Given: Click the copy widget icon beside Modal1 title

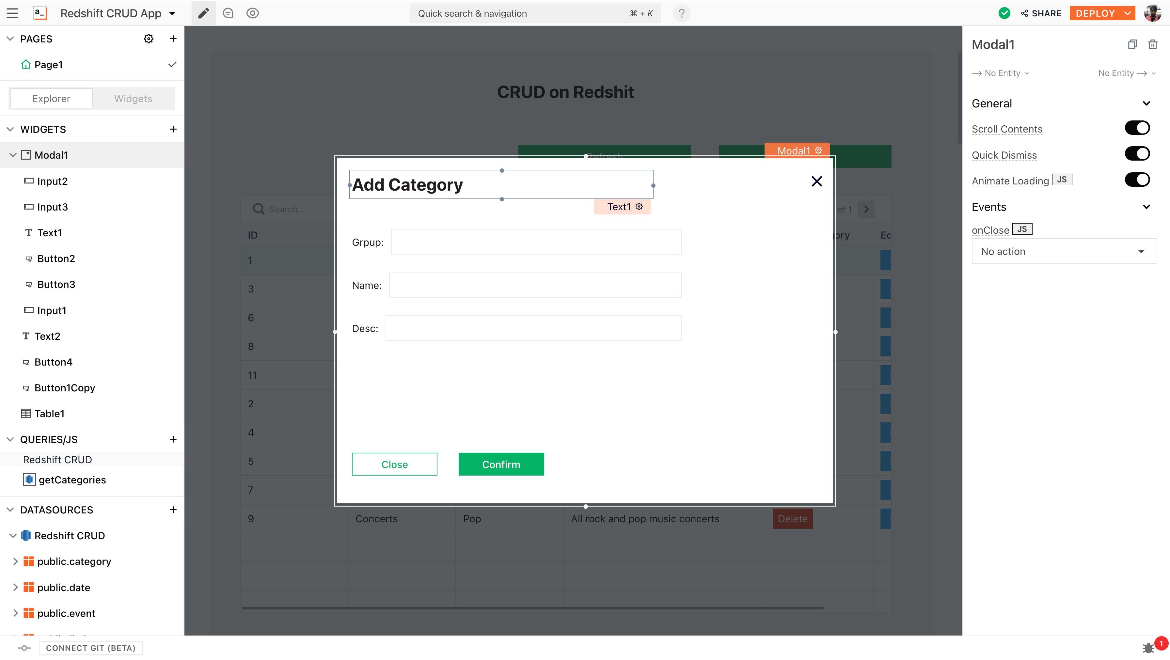Looking at the screenshot, I should (x=1132, y=44).
